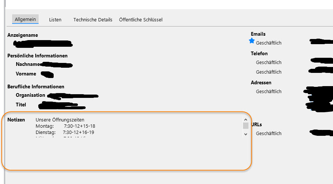333x184 pixels.
Task: Click the blue star beside Emails
Action: tap(252, 41)
